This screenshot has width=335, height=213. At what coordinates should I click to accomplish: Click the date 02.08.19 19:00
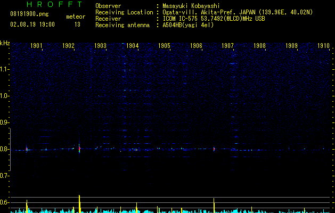(32, 24)
